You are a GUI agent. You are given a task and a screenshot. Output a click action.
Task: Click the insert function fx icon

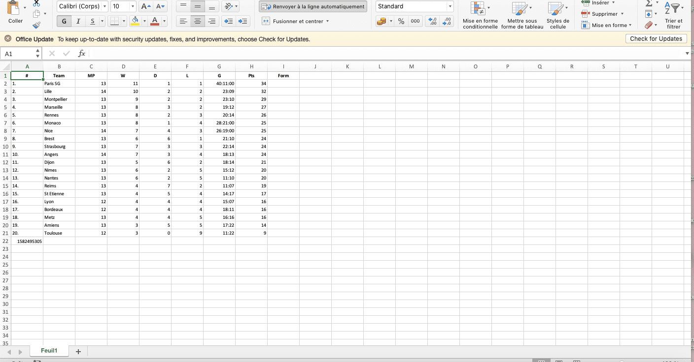point(82,54)
